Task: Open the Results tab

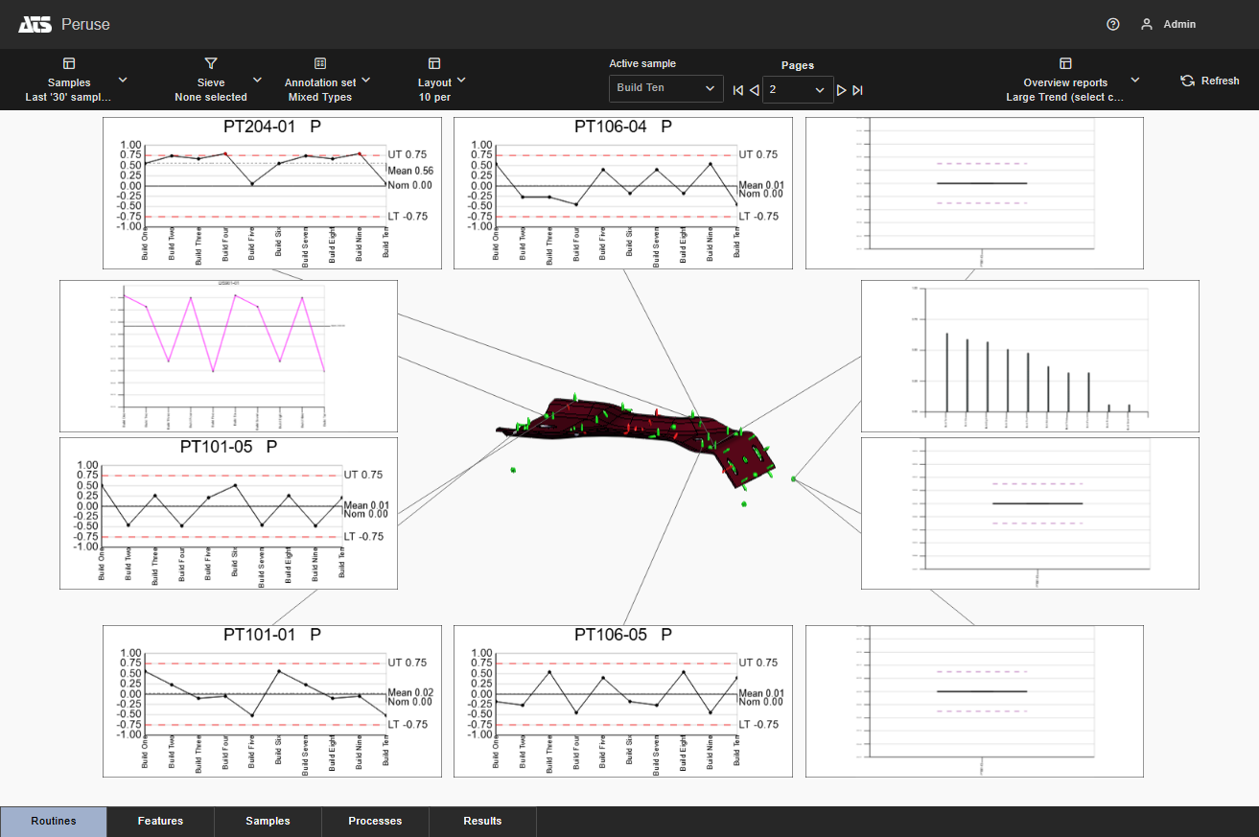Action: 482,821
